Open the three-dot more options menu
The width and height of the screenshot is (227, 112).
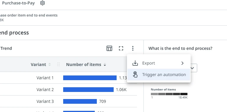[x=133, y=48]
